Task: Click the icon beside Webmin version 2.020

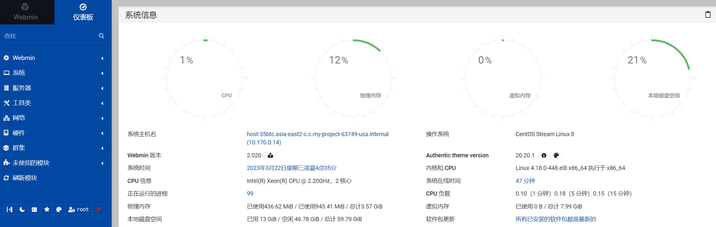Action: point(270,156)
